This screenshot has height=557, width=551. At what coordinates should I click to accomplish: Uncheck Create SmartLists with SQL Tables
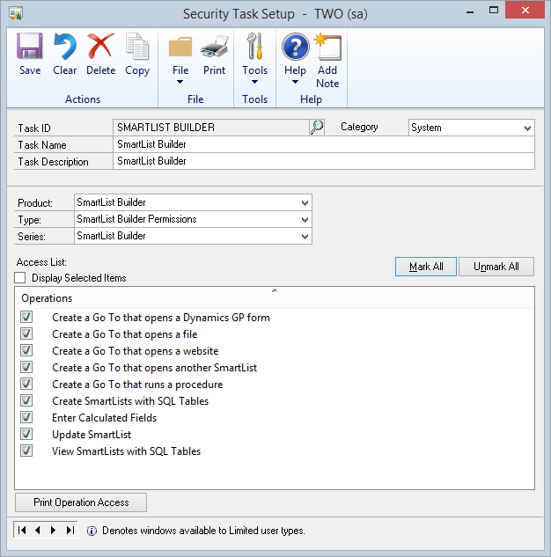(x=26, y=400)
